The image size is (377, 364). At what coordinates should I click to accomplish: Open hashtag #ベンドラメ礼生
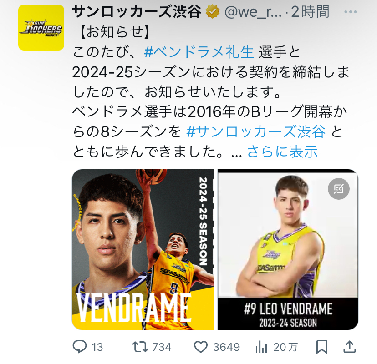199,52
